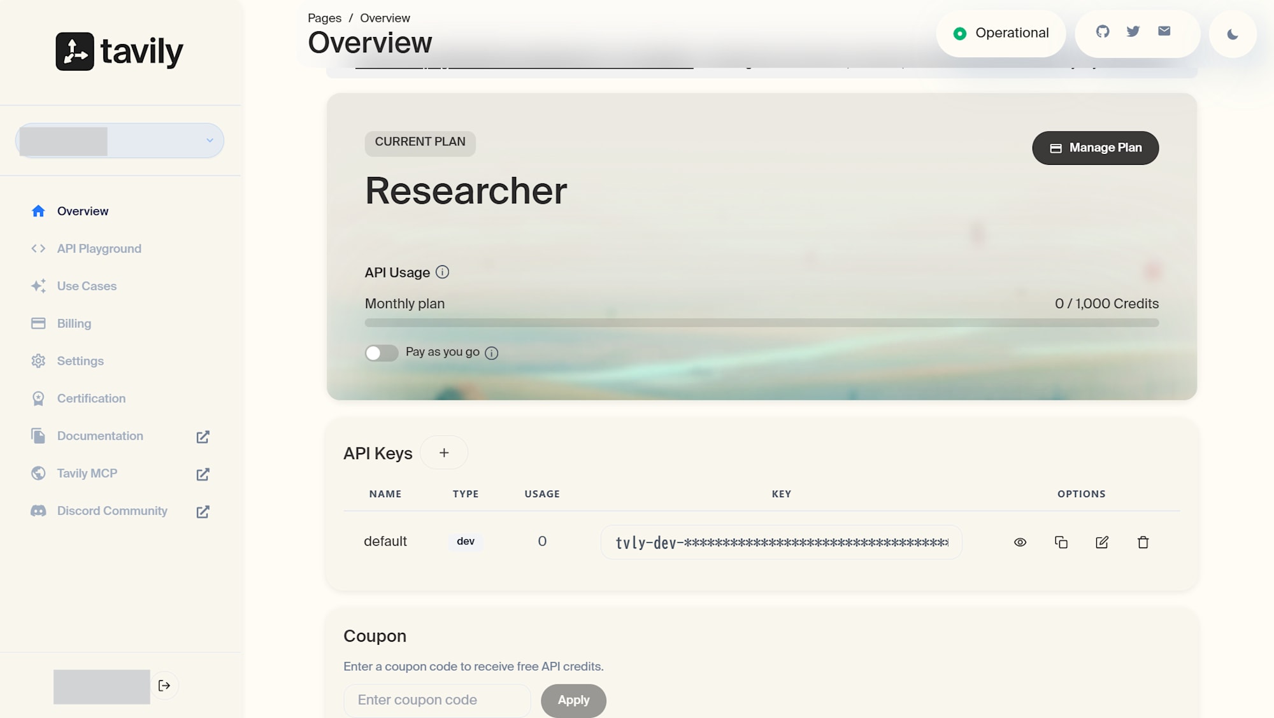Click the Pay as you go info icon

pyautogui.click(x=492, y=353)
